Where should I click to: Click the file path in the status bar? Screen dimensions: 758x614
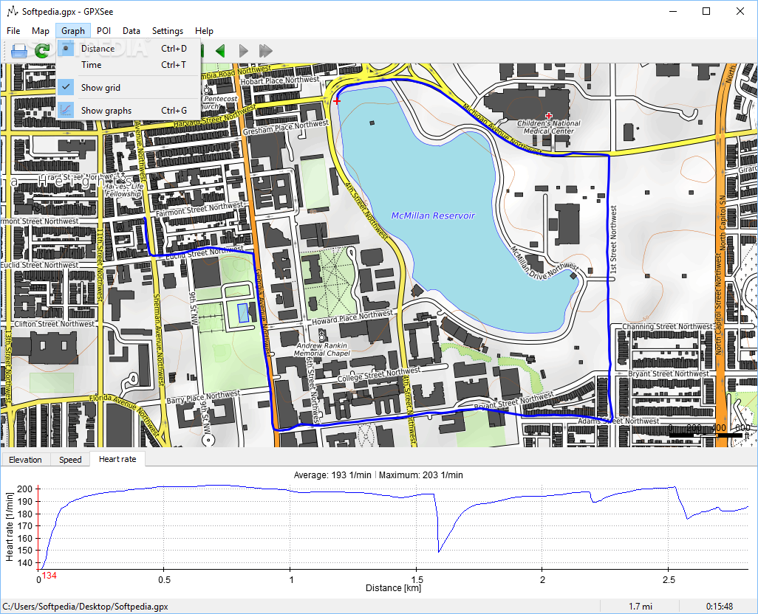pyautogui.click(x=85, y=607)
